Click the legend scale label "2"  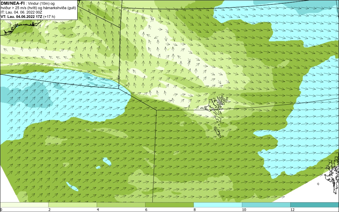[49, 210]
